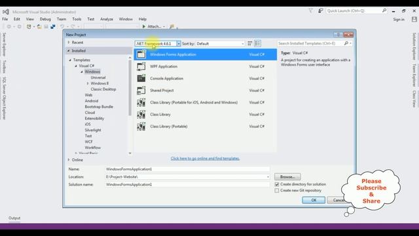The width and height of the screenshot is (419, 236).
Task: Select the WCF tree item
Action: [x=89, y=142]
